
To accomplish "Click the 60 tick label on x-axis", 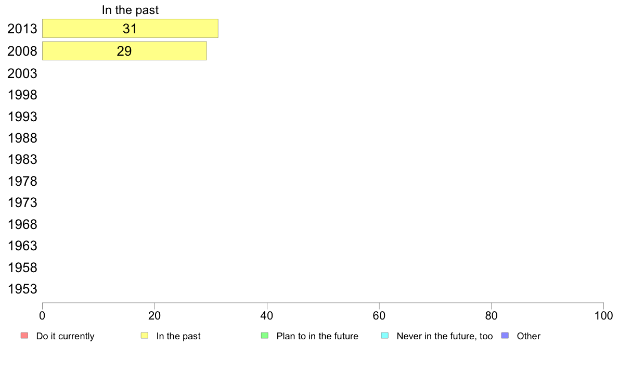I will pyautogui.click(x=379, y=315).
